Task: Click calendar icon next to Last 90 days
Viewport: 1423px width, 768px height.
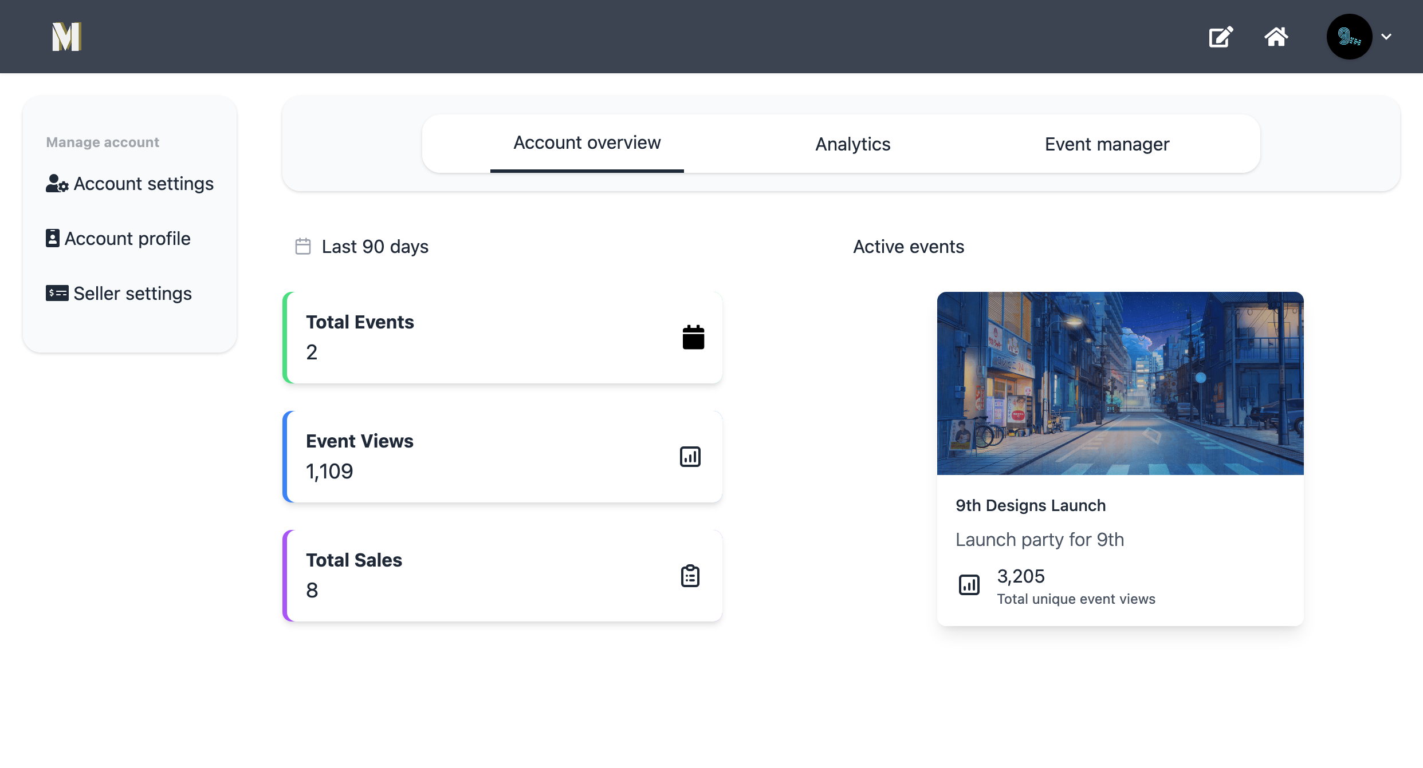Action: 302,247
